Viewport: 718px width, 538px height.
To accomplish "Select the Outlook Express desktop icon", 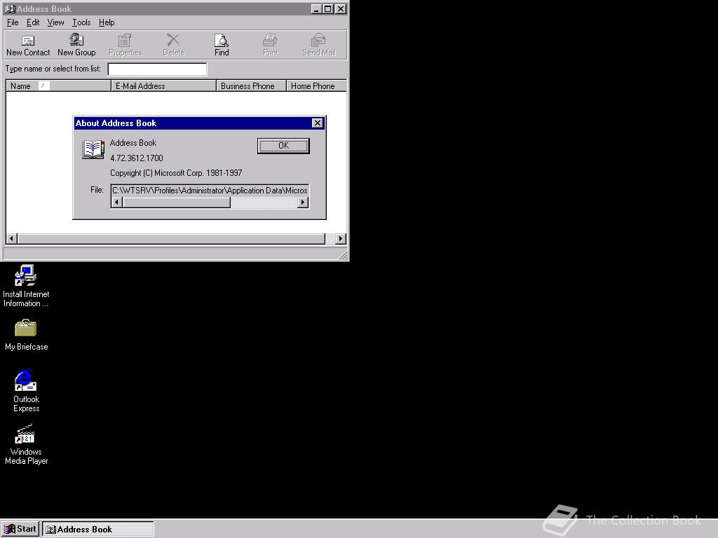I will tap(26, 391).
